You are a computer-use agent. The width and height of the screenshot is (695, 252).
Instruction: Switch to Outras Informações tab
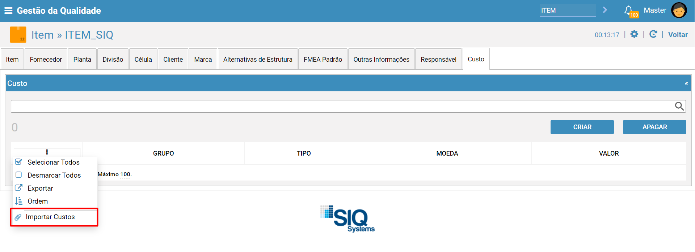pos(382,59)
